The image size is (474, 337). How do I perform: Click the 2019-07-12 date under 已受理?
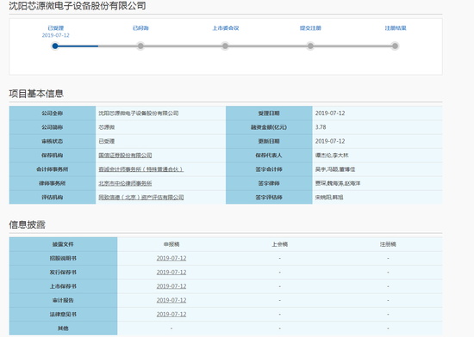[56, 35]
